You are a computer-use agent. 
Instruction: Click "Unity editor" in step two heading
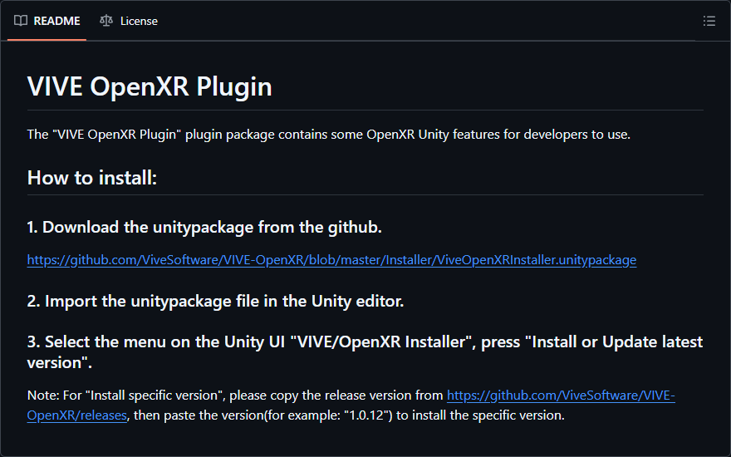coord(357,302)
